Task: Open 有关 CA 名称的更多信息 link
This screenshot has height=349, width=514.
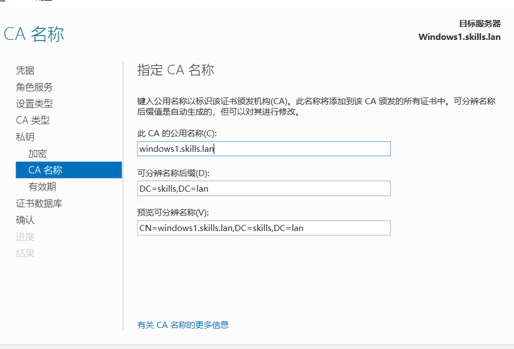Action: pos(183,325)
